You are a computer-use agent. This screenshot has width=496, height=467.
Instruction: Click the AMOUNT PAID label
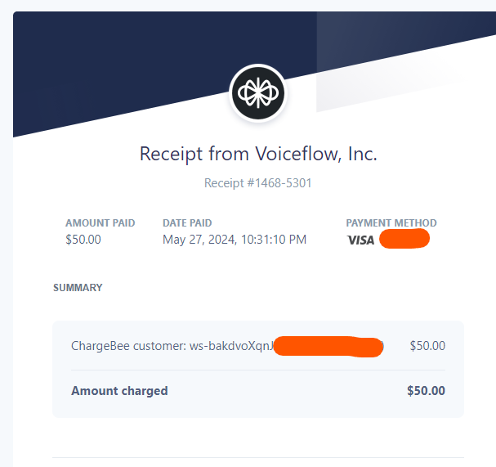(101, 223)
